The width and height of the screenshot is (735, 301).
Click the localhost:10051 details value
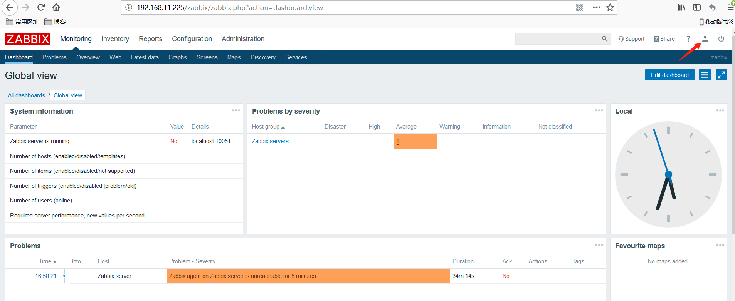pyautogui.click(x=211, y=141)
